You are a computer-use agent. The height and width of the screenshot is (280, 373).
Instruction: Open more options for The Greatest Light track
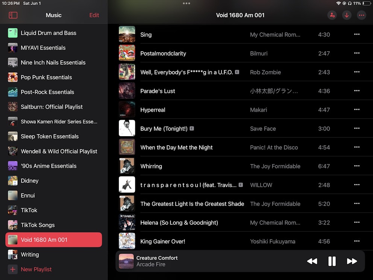coord(356,204)
